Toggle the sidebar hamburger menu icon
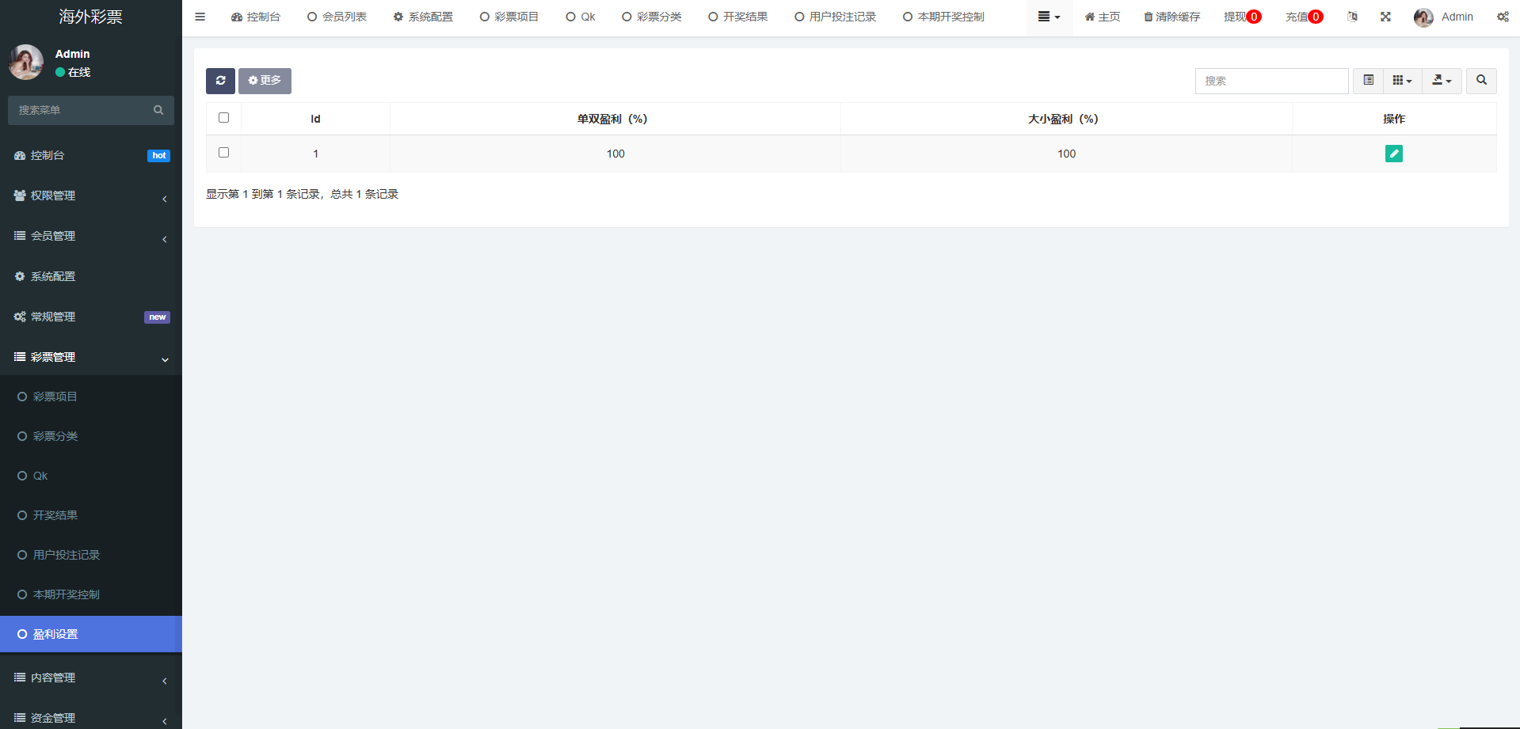Viewport: 1520px width, 729px height. pos(200,17)
